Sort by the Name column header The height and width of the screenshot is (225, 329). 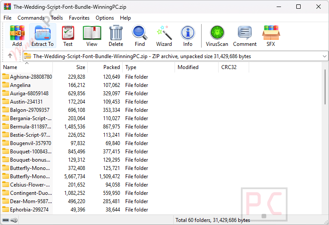tap(27, 67)
